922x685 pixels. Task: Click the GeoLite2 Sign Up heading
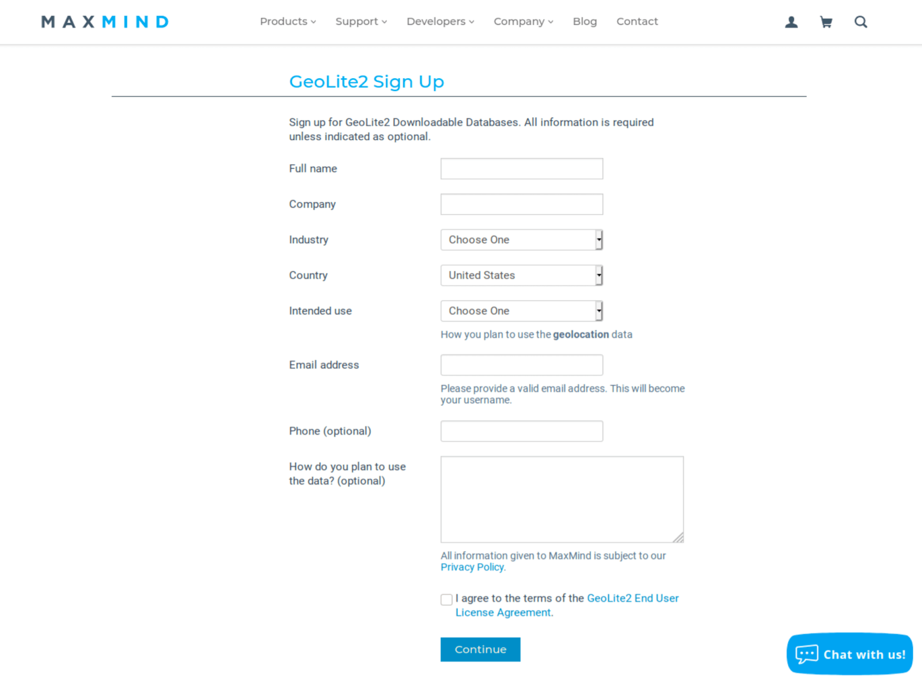pos(366,82)
